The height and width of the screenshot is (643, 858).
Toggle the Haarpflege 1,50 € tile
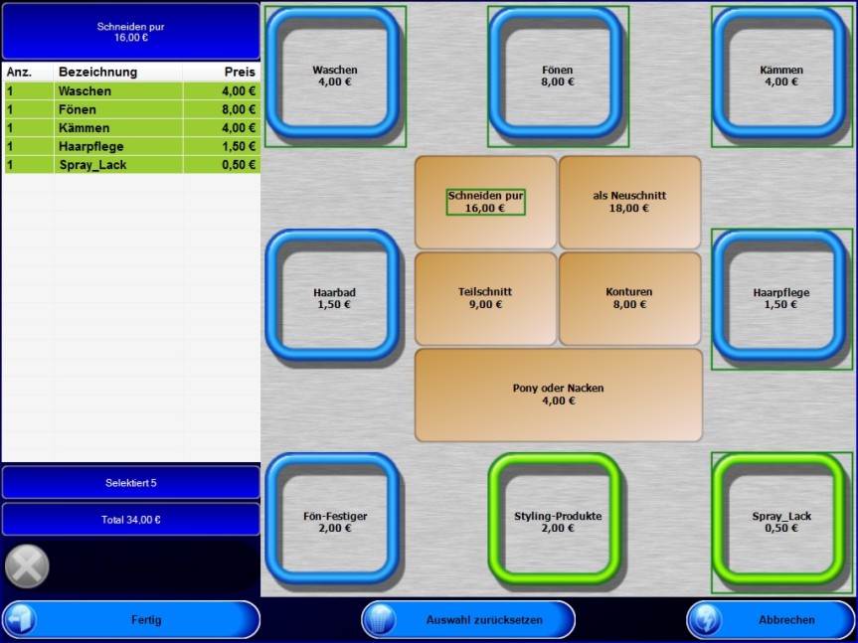click(x=781, y=298)
